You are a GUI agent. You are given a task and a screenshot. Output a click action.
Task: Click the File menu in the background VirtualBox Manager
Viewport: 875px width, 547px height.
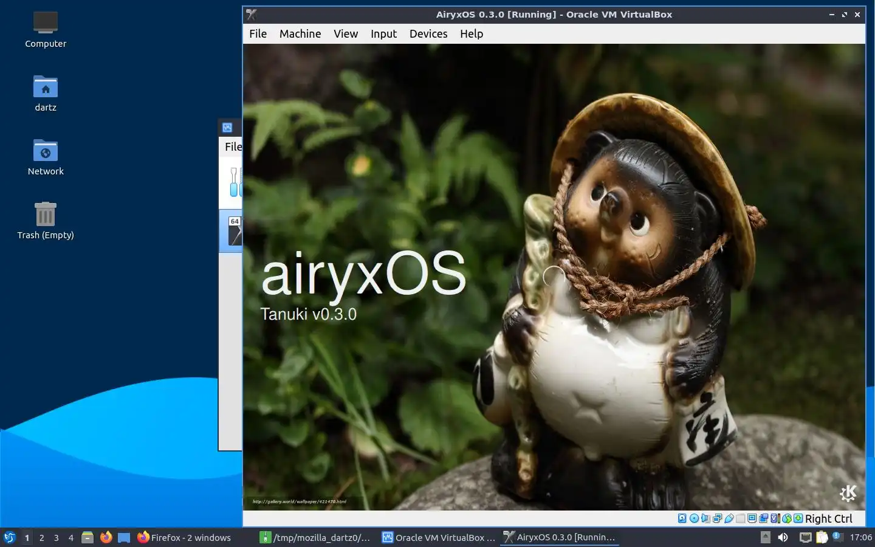point(233,146)
